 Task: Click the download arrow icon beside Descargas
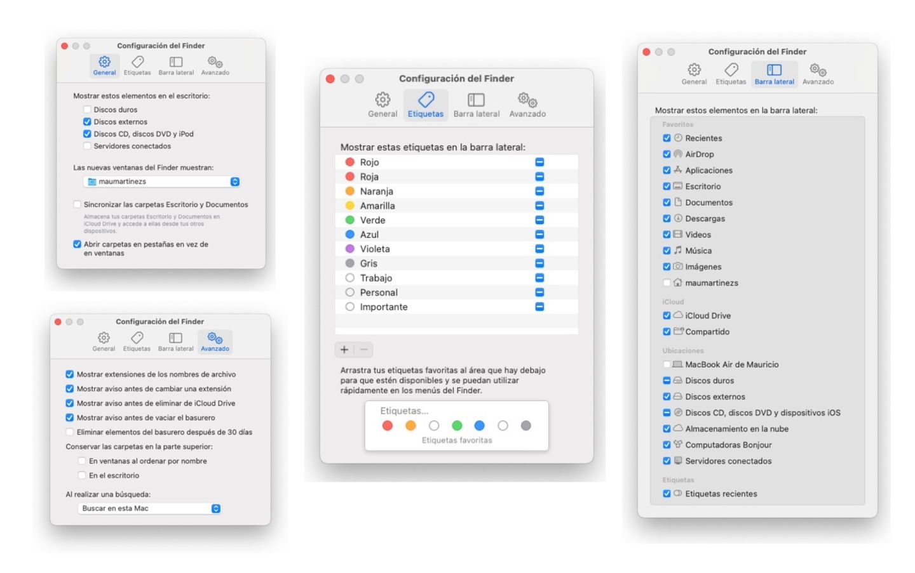pyautogui.click(x=678, y=218)
